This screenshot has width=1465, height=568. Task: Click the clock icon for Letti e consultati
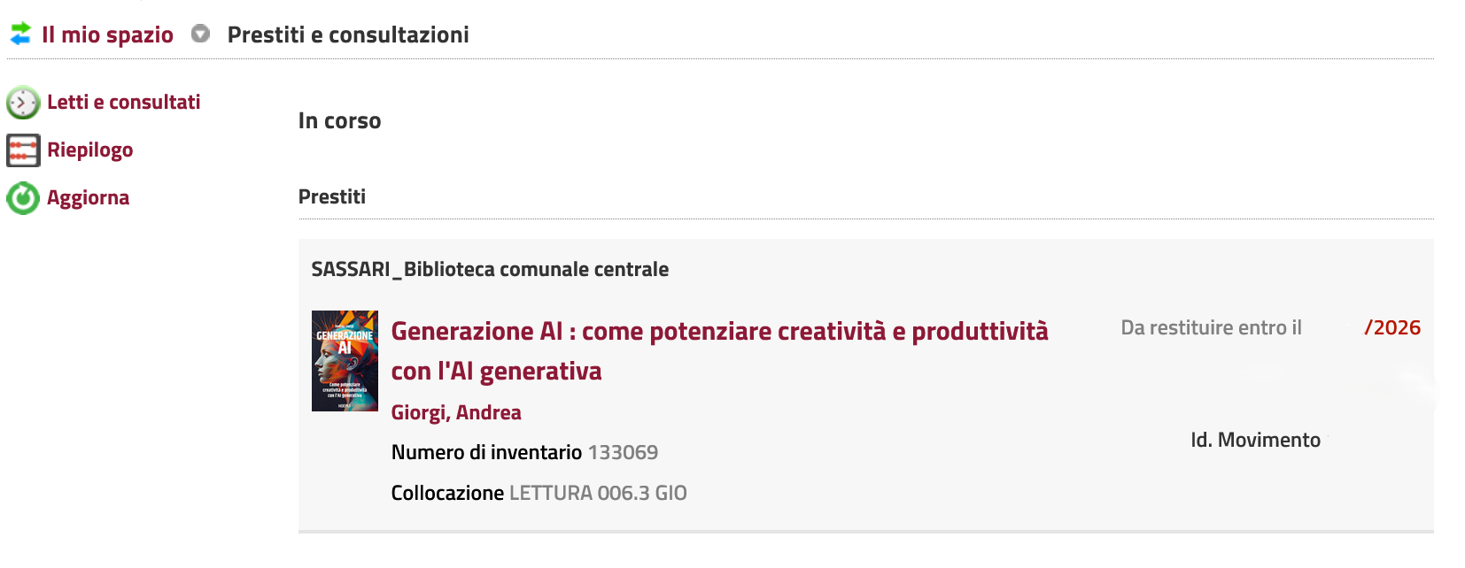(23, 103)
